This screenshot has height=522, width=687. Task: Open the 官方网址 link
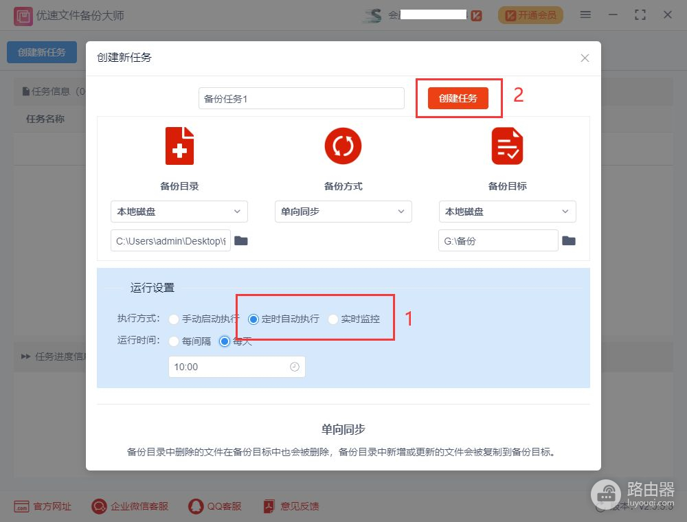pos(43,507)
